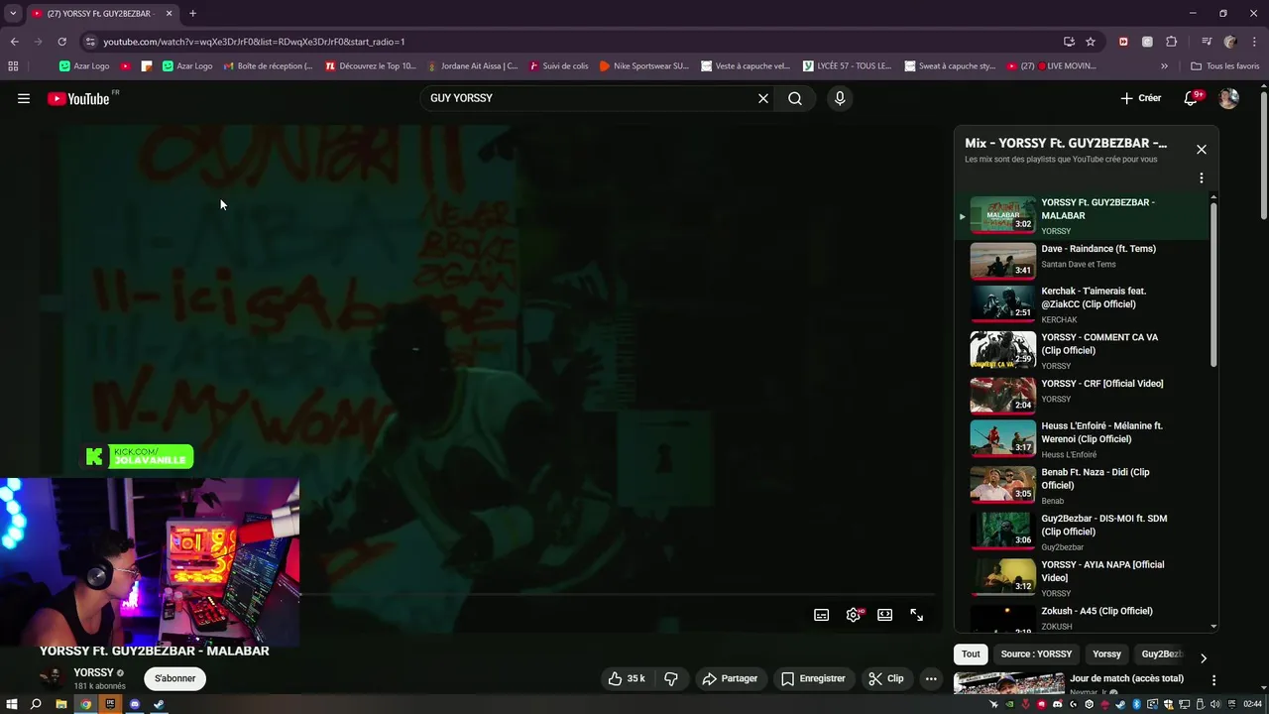Viewport: 1269px width, 714px height.
Task: Open the Windows Start menu
Action: [11, 704]
